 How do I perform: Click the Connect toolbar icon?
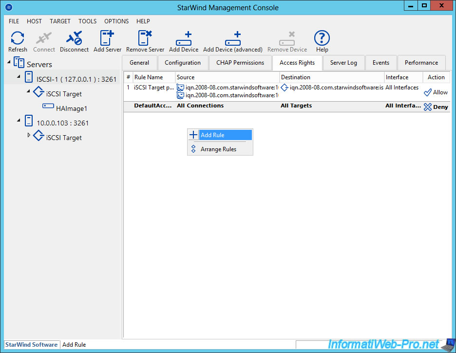tap(44, 38)
